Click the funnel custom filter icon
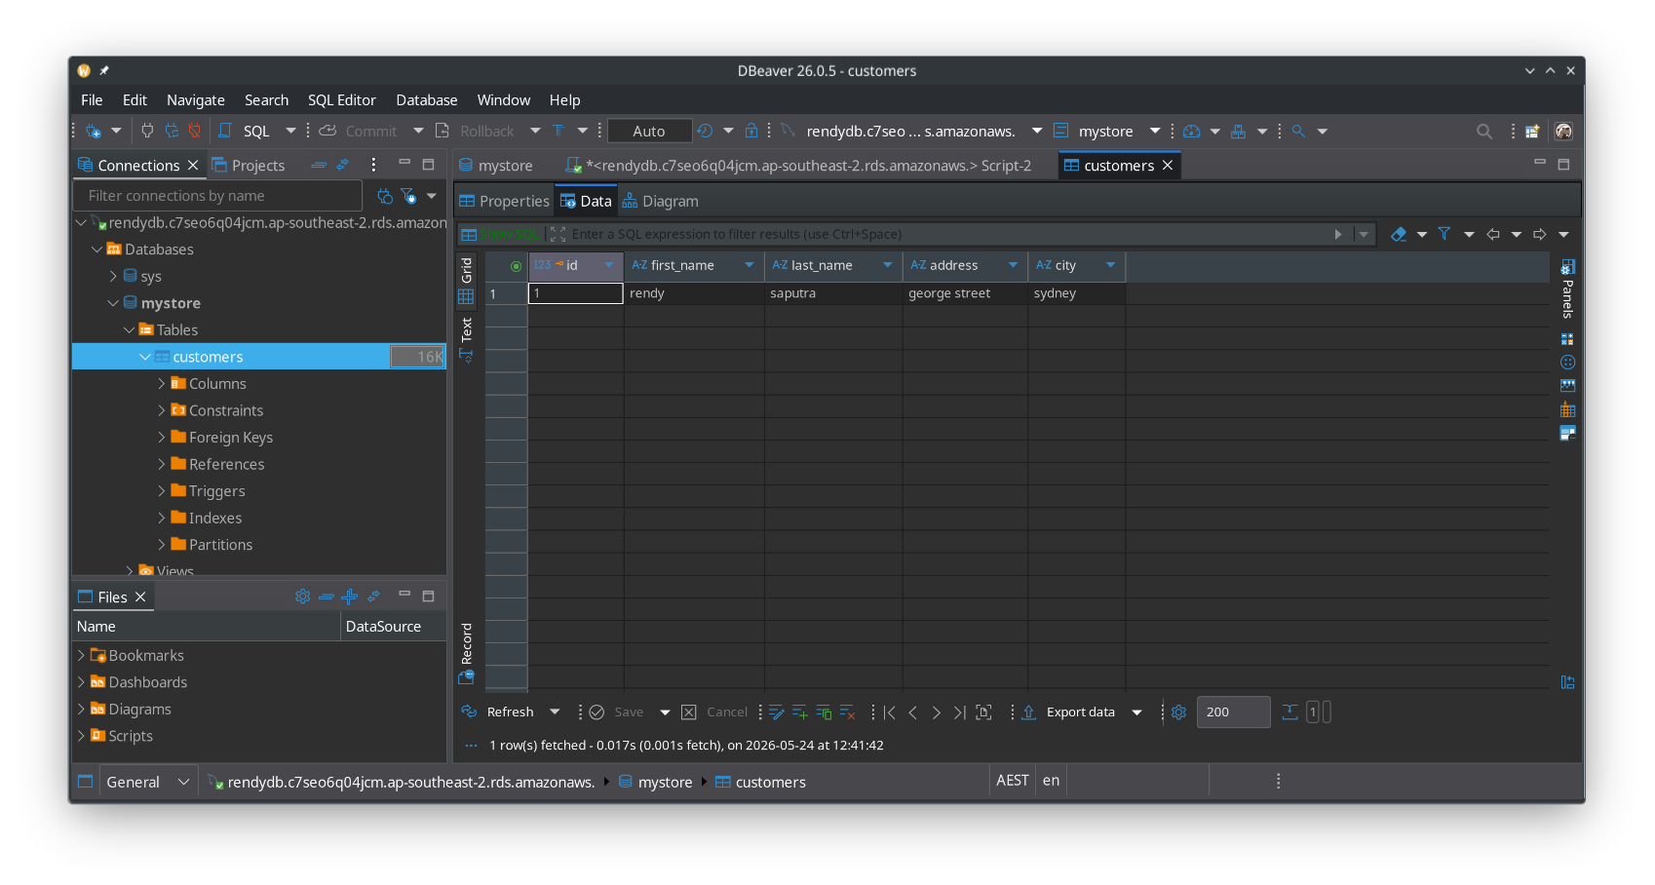The image size is (1655, 885). pyautogui.click(x=1444, y=234)
